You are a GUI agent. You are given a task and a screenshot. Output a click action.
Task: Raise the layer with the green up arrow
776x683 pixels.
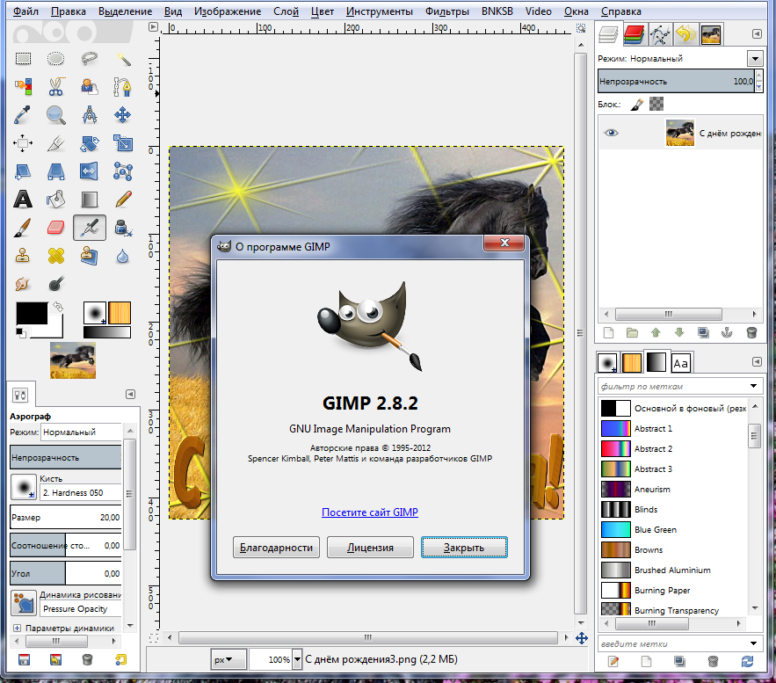pos(656,332)
